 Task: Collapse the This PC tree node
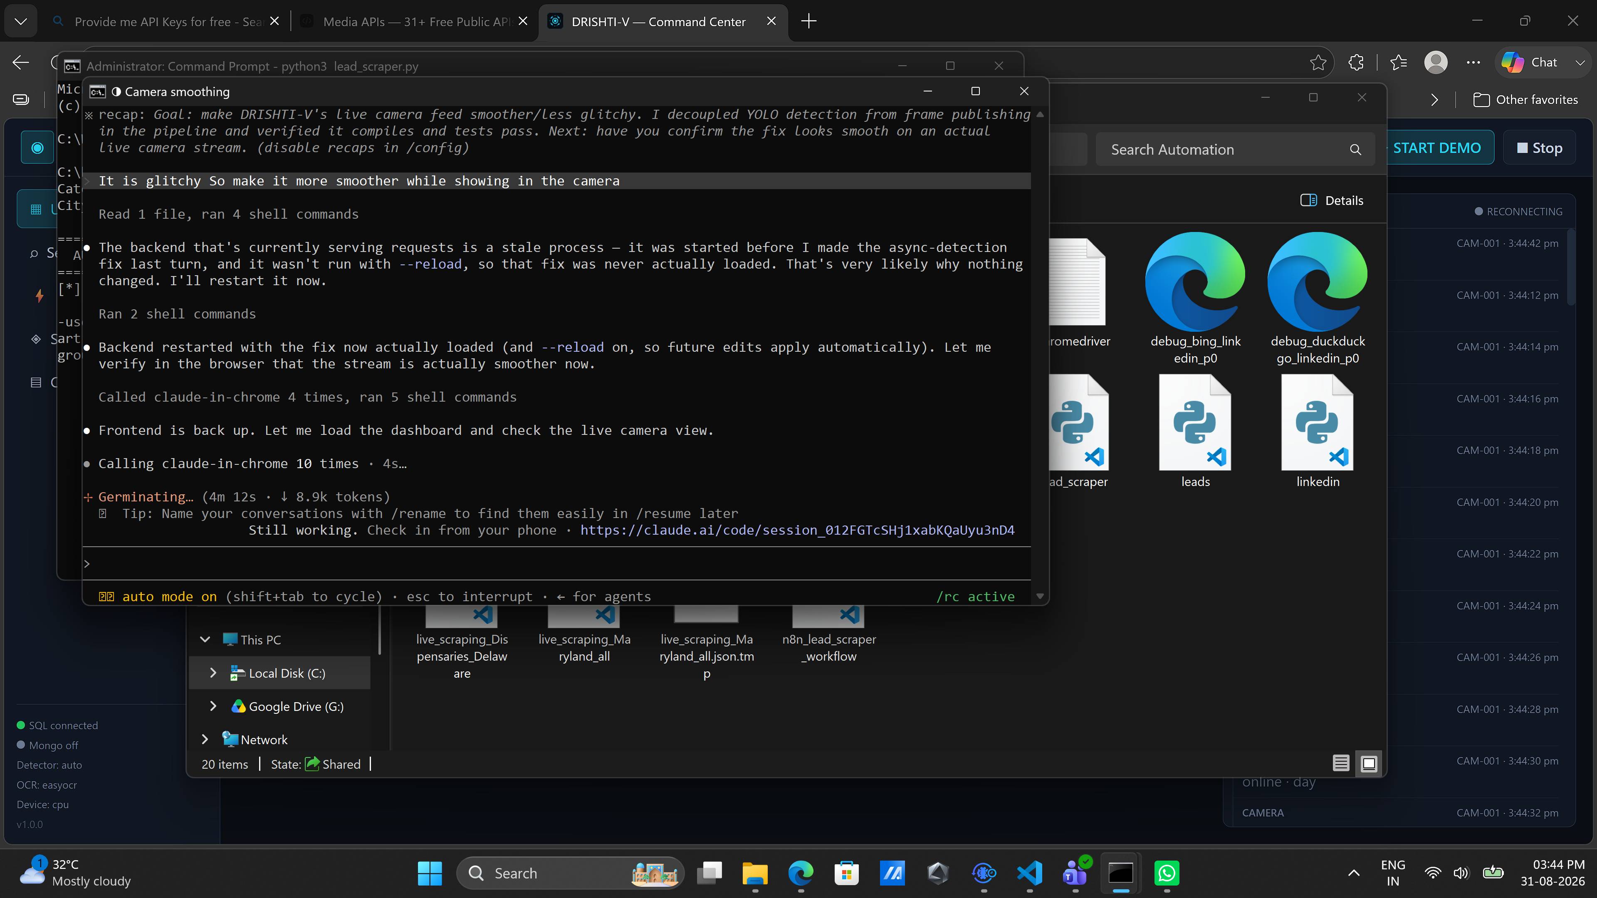[x=205, y=639]
